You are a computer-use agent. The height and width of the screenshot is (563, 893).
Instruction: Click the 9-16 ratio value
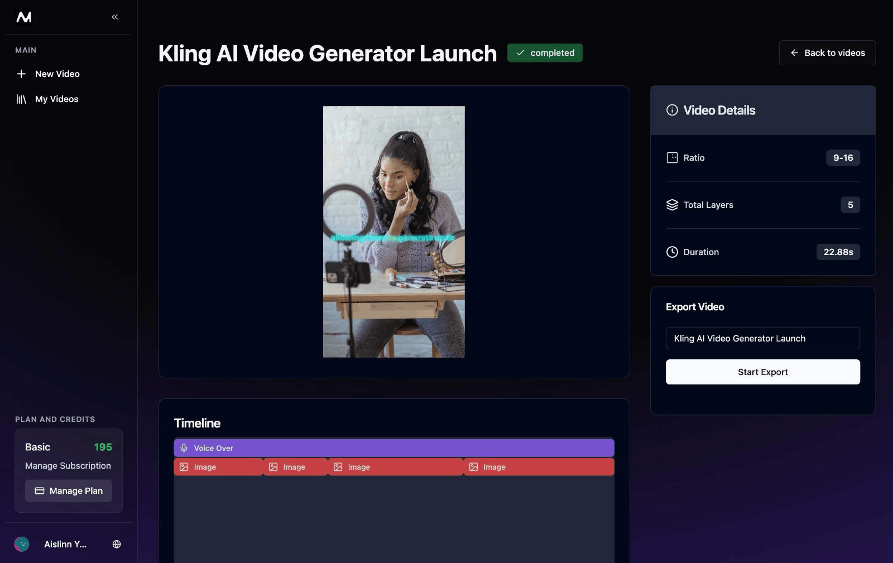point(843,158)
